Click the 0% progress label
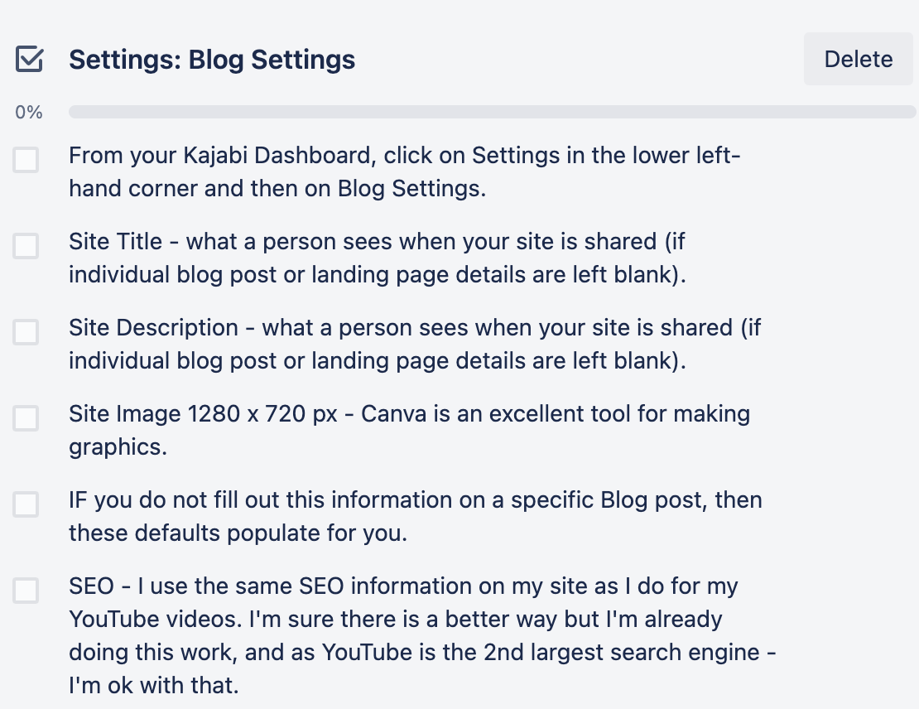Image resolution: width=919 pixels, height=709 pixels. click(x=28, y=113)
